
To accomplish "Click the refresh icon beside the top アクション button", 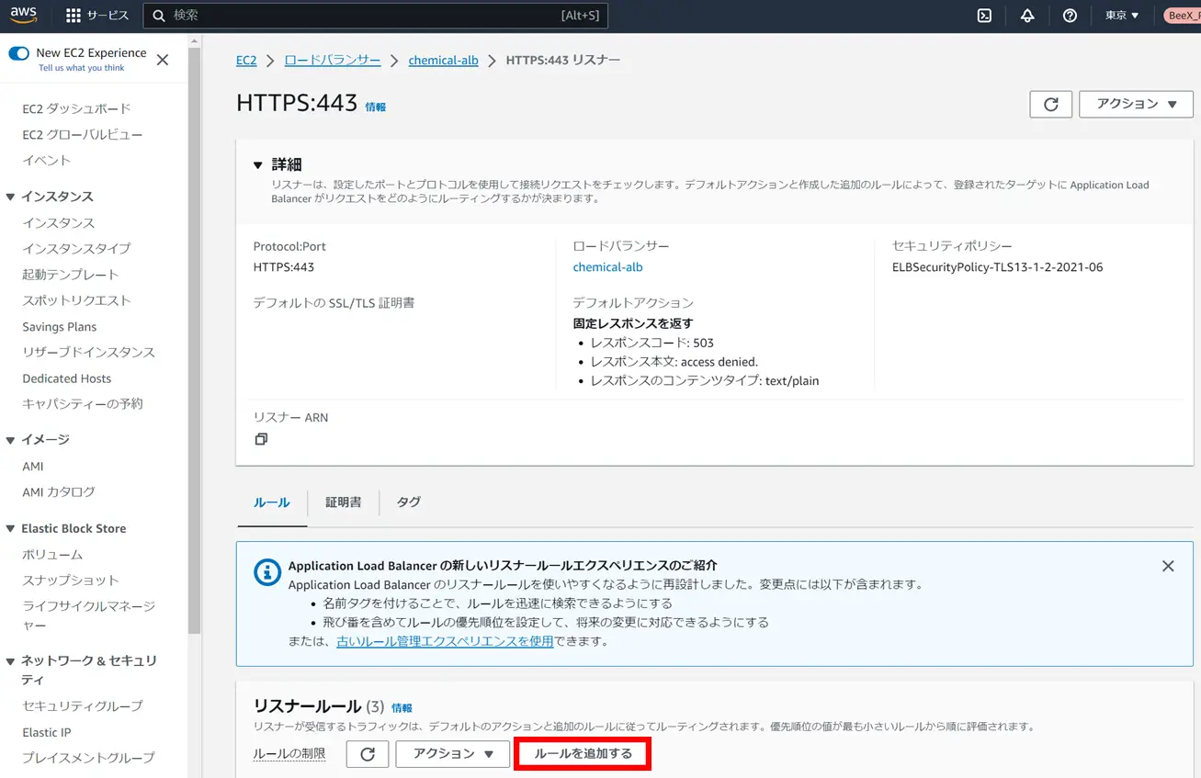I will point(1051,104).
